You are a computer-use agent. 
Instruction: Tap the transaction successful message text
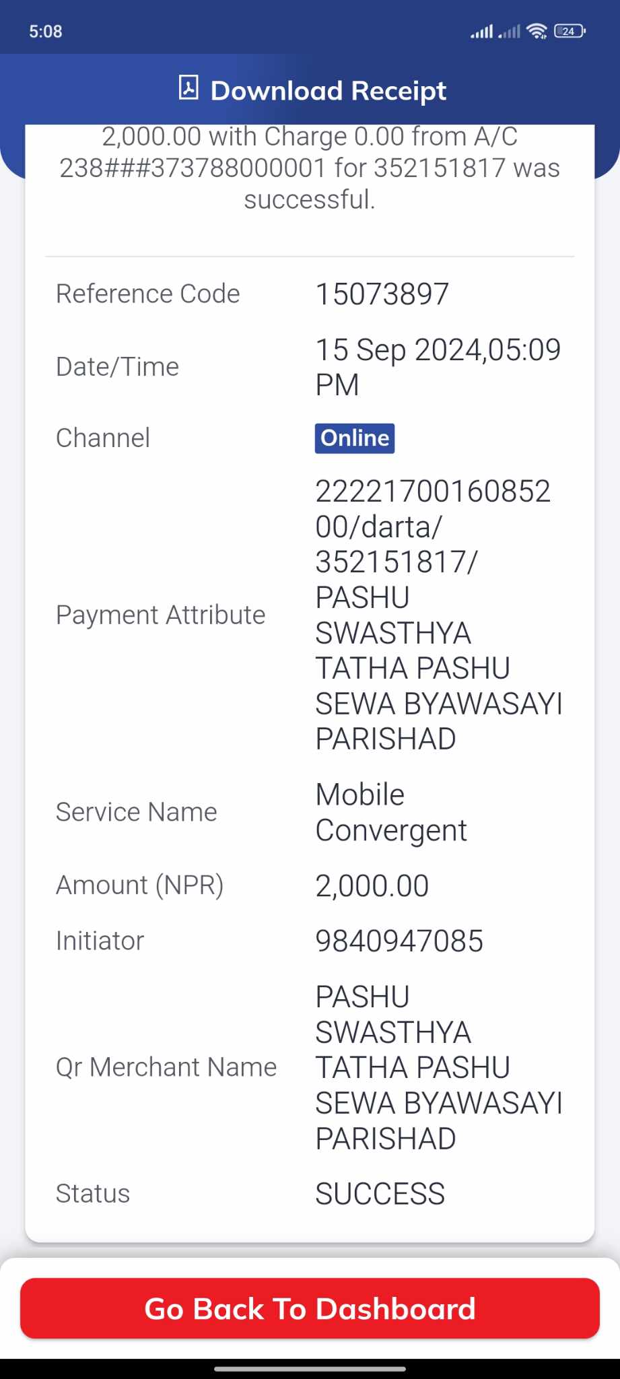[310, 168]
